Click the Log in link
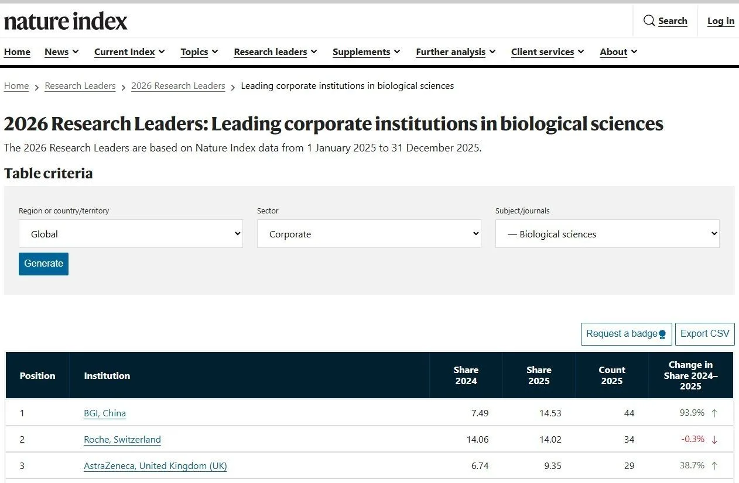This screenshot has height=483, width=739. coord(721,21)
